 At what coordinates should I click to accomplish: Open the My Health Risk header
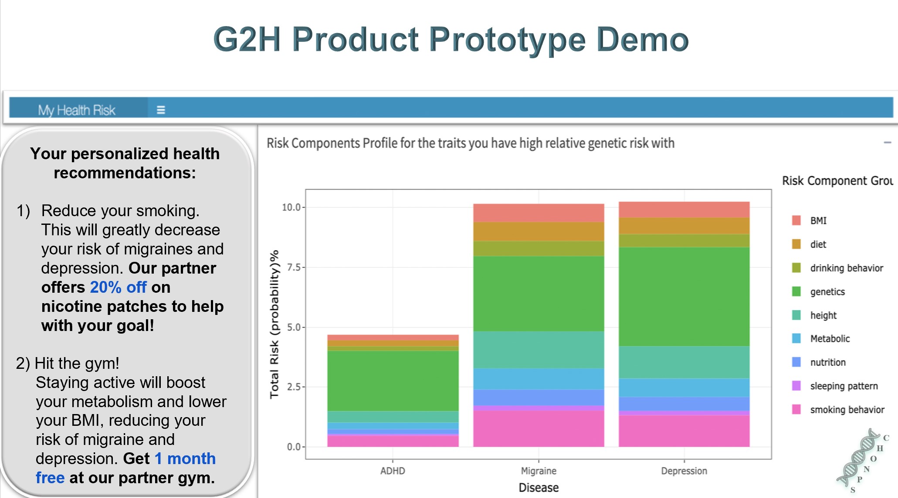tap(77, 110)
